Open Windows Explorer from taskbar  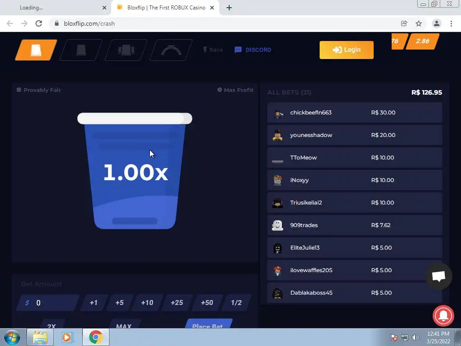click(40, 337)
